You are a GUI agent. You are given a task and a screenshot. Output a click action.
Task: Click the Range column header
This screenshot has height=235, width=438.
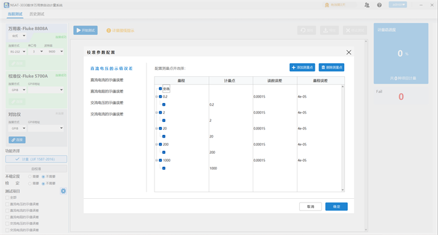pos(181,81)
